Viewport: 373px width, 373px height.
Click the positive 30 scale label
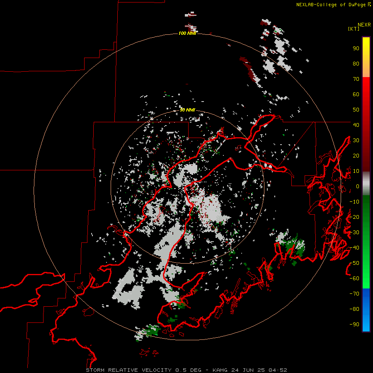(x=356, y=140)
